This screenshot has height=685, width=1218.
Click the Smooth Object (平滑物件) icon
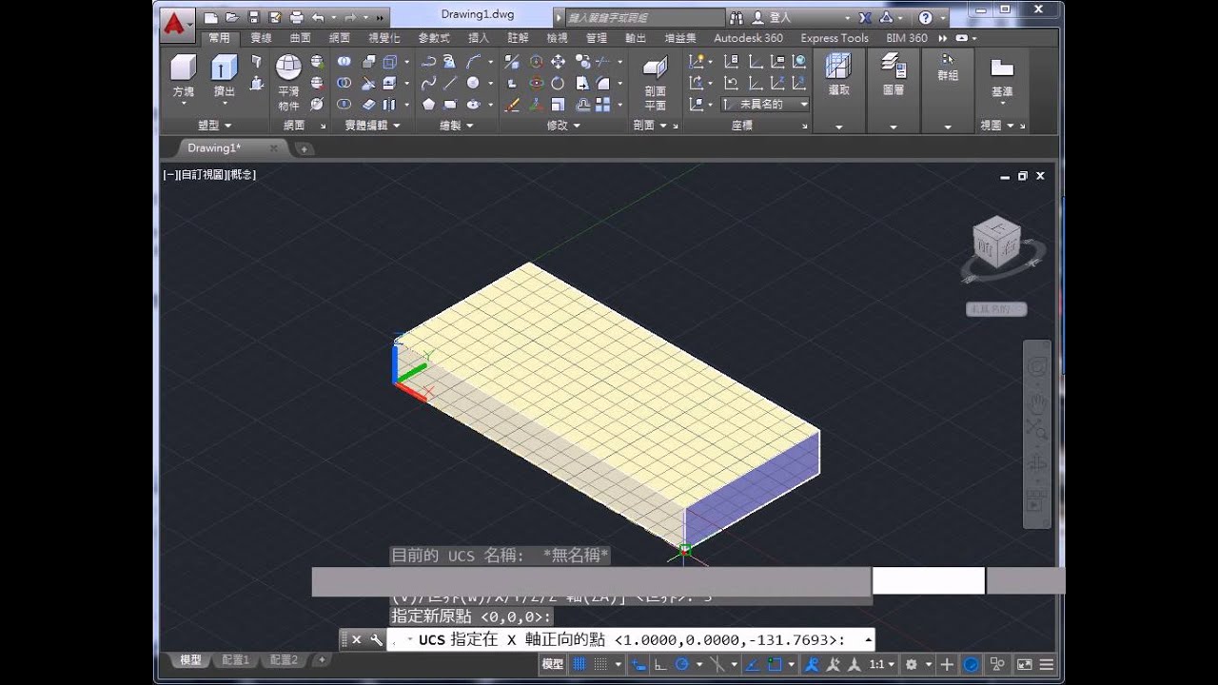[288, 81]
